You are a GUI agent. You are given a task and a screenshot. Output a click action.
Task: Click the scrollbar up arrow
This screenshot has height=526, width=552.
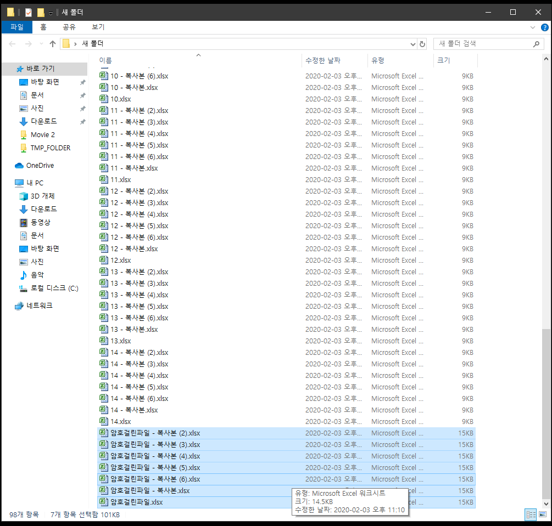pos(545,59)
